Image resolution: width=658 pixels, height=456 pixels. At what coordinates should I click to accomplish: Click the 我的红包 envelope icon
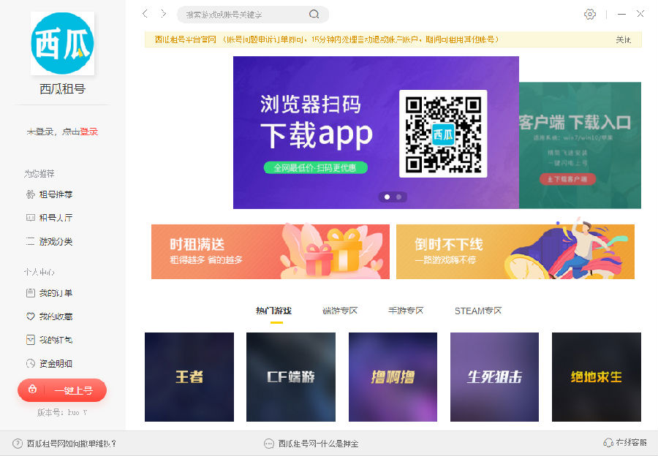coord(30,340)
